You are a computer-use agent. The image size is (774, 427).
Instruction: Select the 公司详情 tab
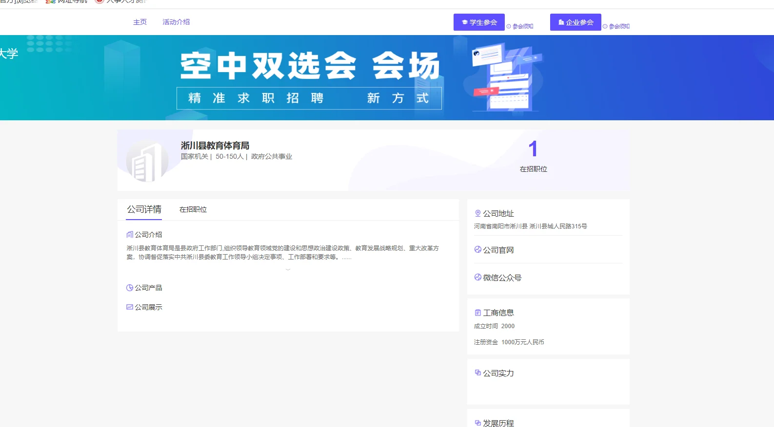coord(144,209)
